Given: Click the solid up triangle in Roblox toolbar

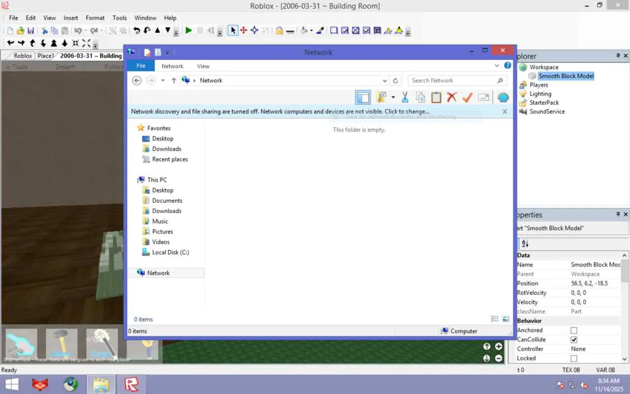Looking at the screenshot, I should click(157, 31).
